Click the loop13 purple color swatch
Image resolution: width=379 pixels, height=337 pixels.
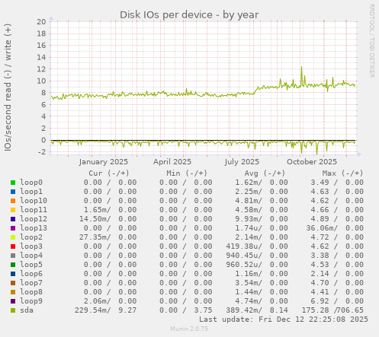(13, 228)
